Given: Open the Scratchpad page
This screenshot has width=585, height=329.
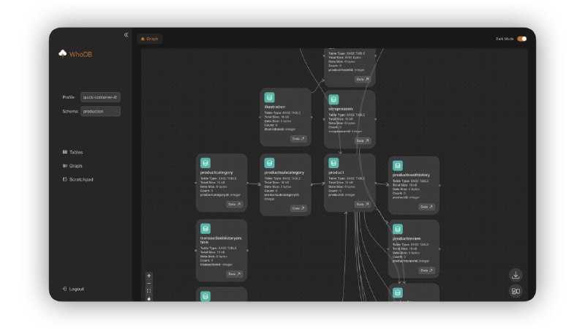Looking at the screenshot, I should [x=78, y=179].
